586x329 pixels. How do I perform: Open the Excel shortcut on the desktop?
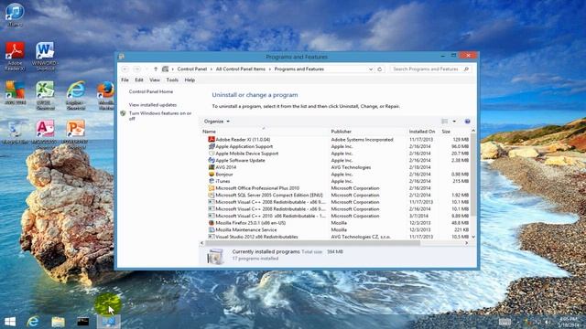click(45, 95)
